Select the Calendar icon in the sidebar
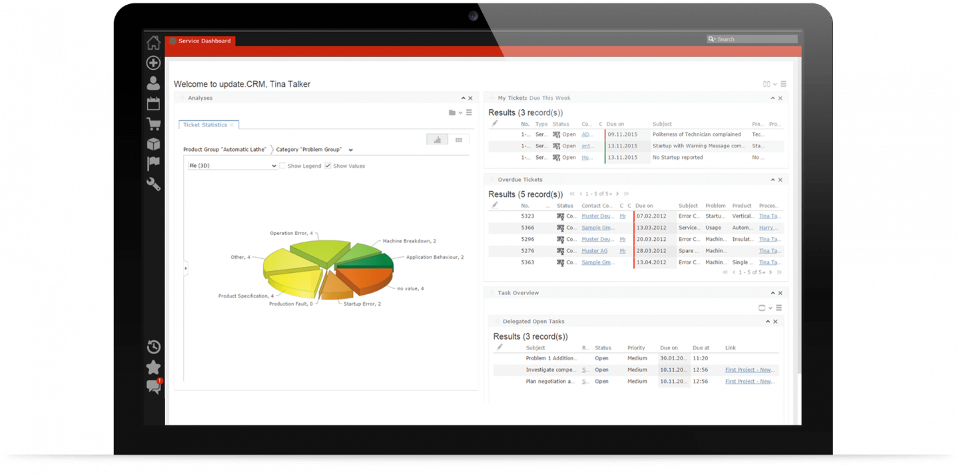 click(153, 103)
